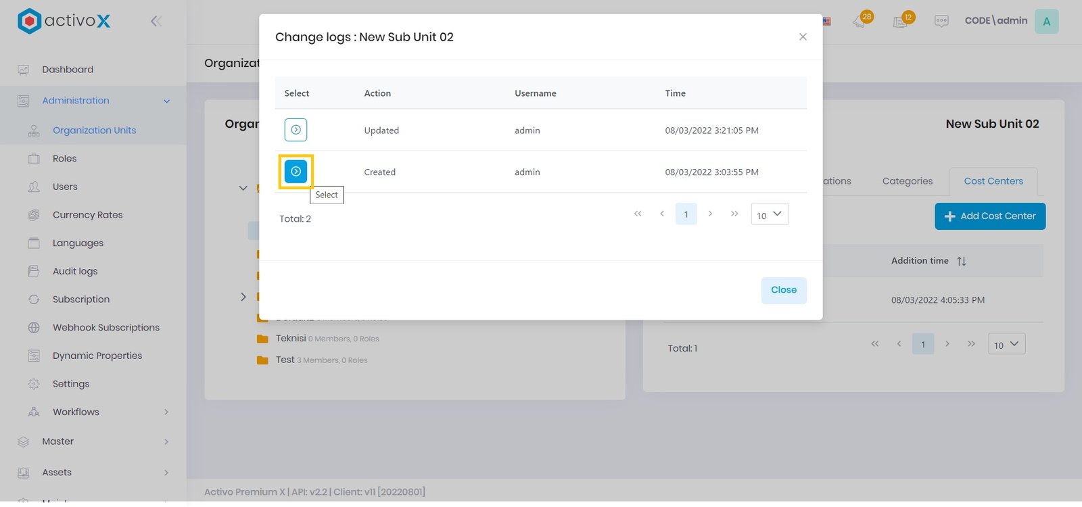Collapse the sidebar with double-chevron icon
The image size is (1082, 507).
156,21
